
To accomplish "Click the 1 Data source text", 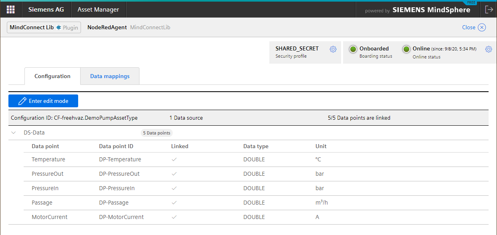I will 186,118.
